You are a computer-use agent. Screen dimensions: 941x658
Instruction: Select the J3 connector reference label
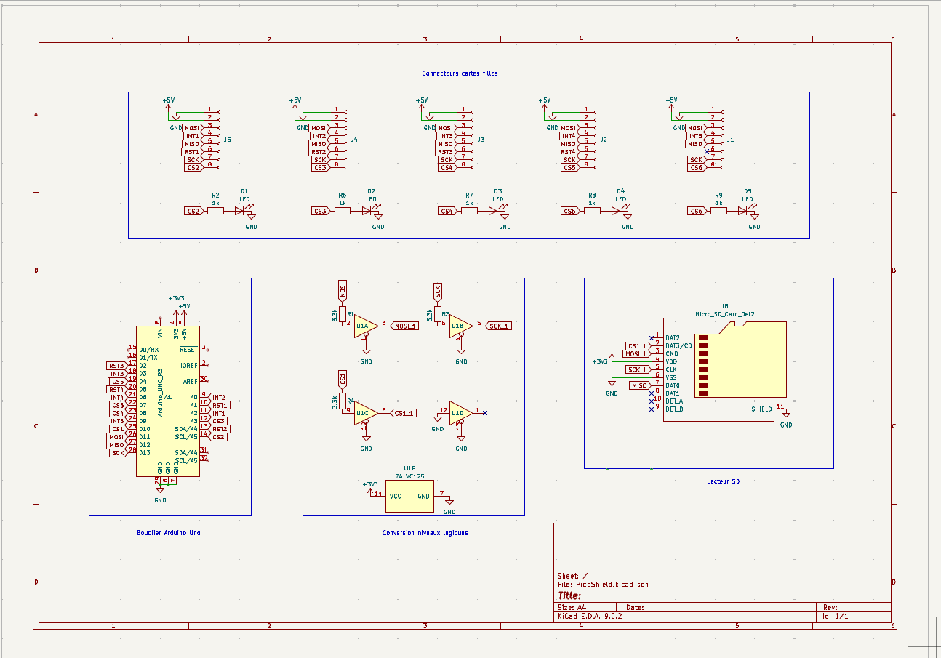(481, 140)
